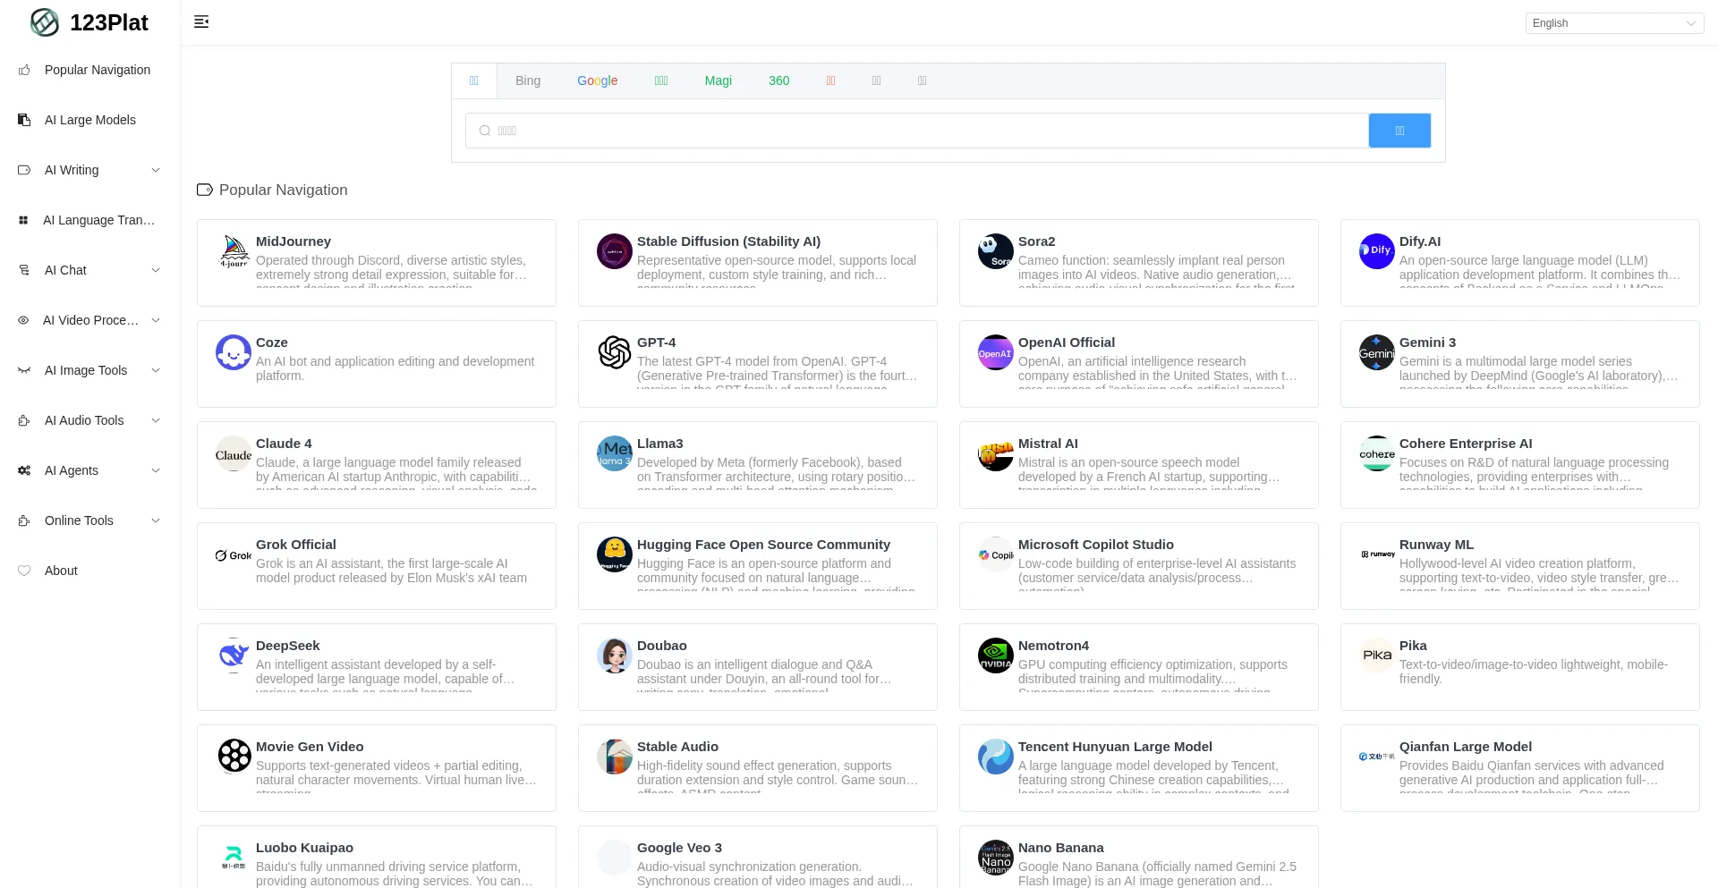Click the MidJourney sailboat icon

234,251
